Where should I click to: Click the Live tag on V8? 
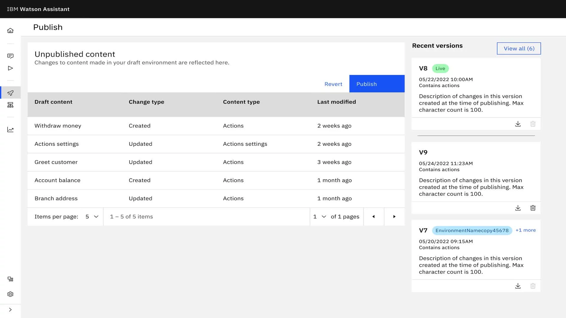440,69
